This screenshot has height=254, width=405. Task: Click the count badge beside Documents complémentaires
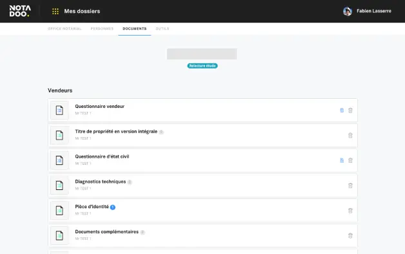point(143,232)
